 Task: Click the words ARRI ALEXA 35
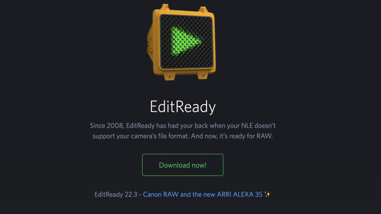coord(239,194)
